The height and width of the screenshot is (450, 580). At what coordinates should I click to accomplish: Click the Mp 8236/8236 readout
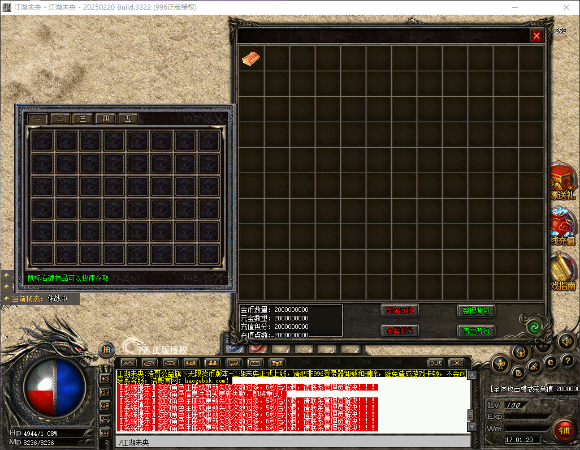point(32,442)
